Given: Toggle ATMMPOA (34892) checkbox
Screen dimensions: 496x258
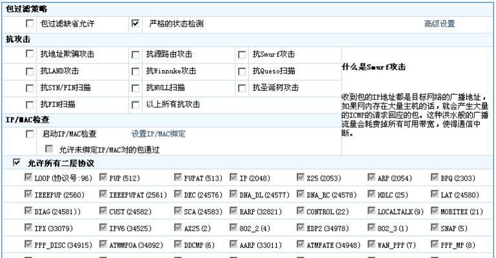Looking at the screenshot, I should click(x=103, y=244).
